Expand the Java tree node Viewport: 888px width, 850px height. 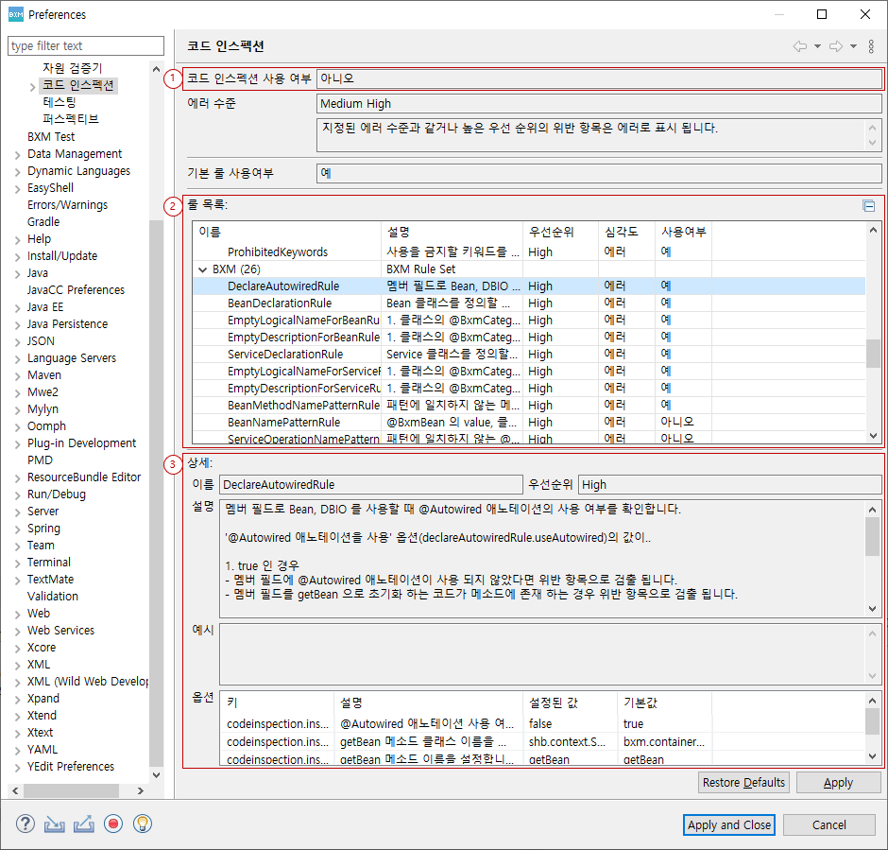18,273
